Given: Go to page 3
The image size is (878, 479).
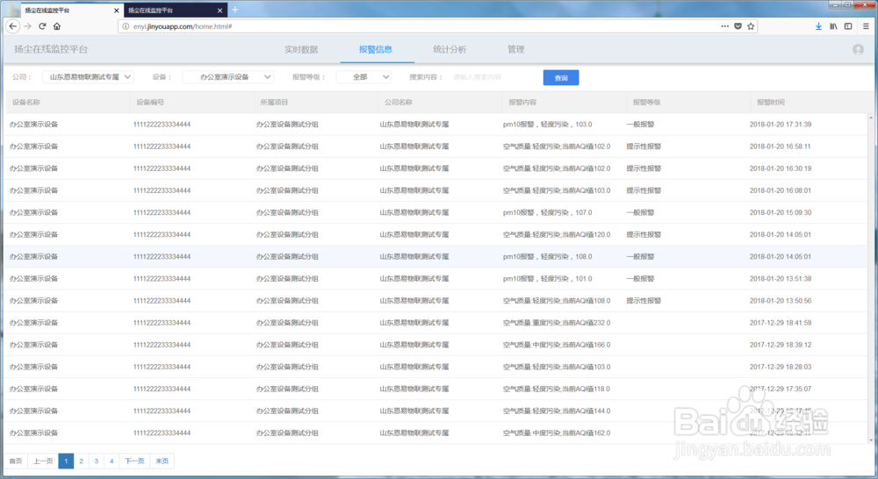Looking at the screenshot, I should tap(97, 461).
